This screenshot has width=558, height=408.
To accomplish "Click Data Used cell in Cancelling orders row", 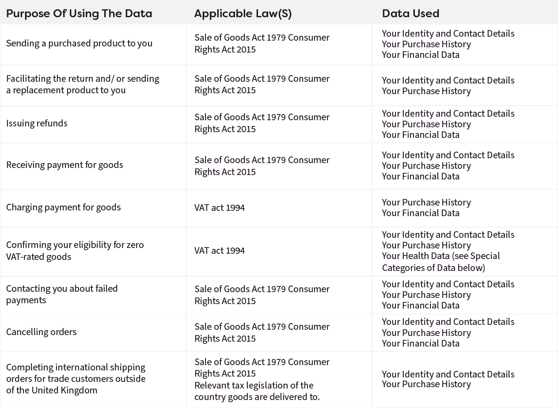I will [448, 332].
